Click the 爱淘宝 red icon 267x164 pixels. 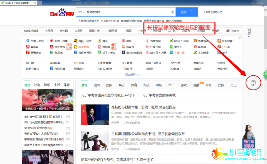(28, 47)
